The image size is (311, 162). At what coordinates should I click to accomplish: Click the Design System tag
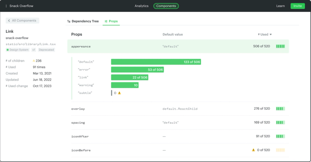tap(18, 50)
